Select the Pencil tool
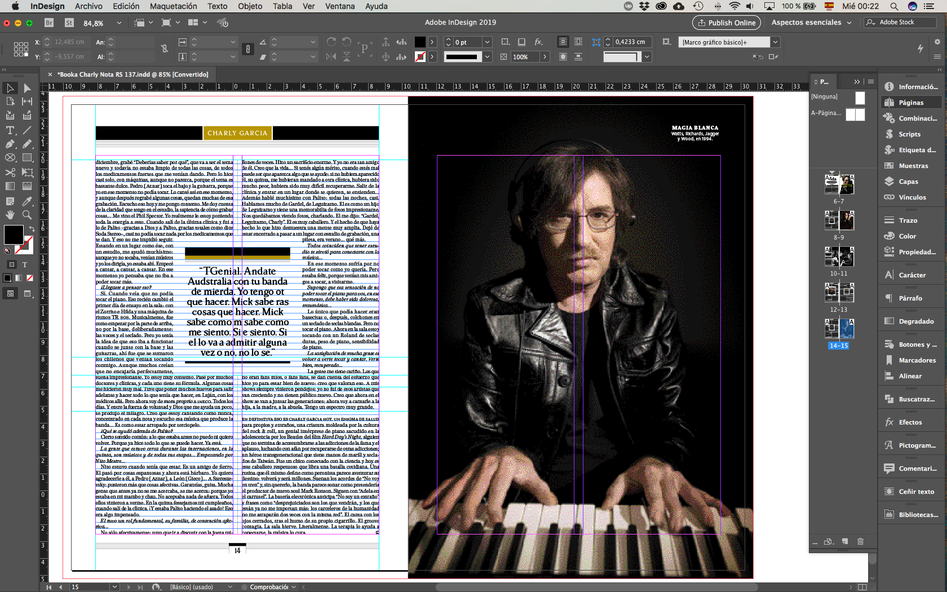This screenshot has height=592, width=947. pos(27,144)
